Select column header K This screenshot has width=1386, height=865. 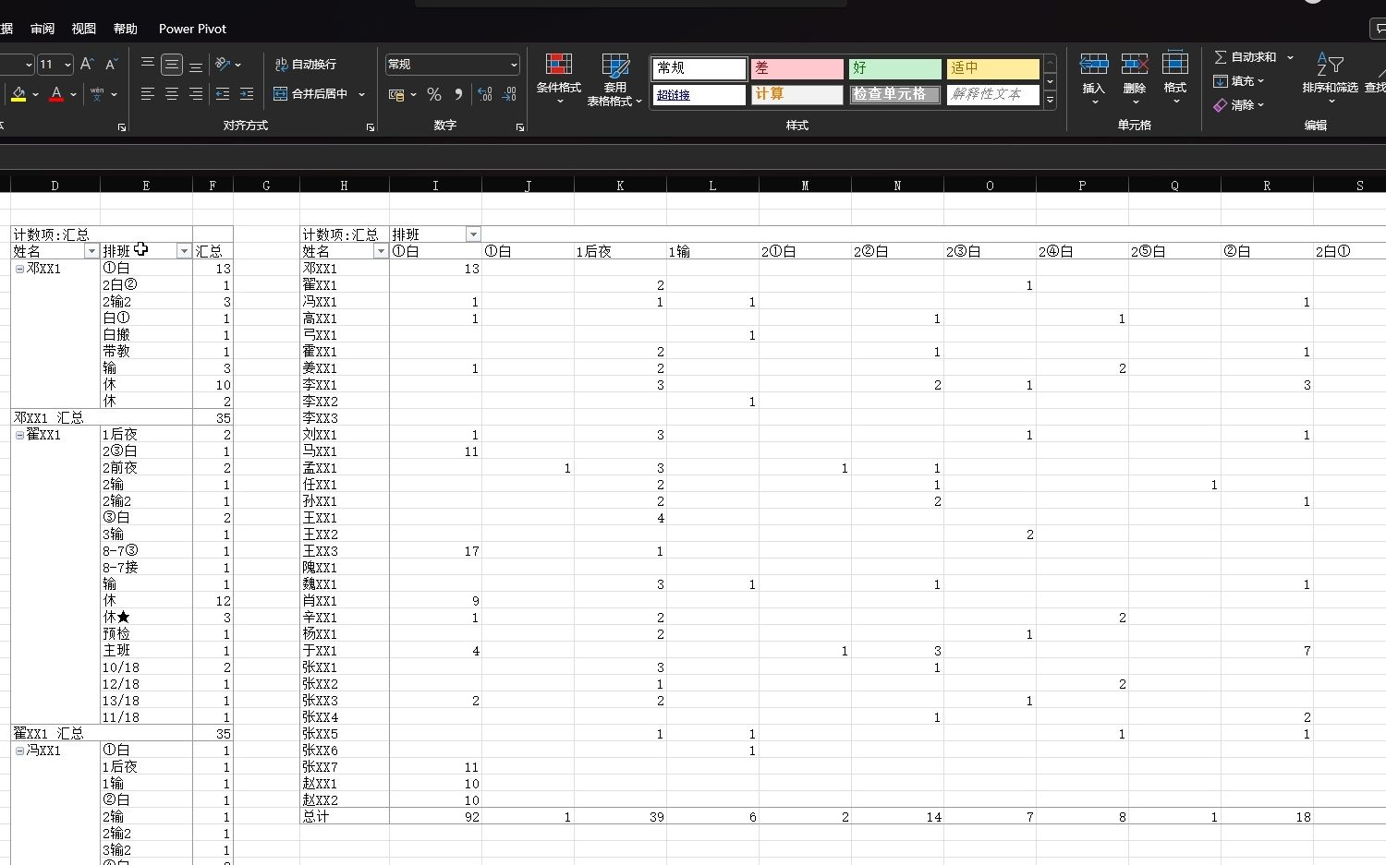point(620,186)
